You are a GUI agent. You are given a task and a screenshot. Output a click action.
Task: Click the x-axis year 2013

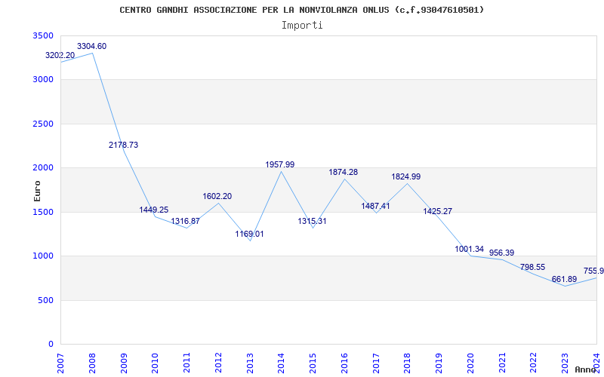pos(250,363)
